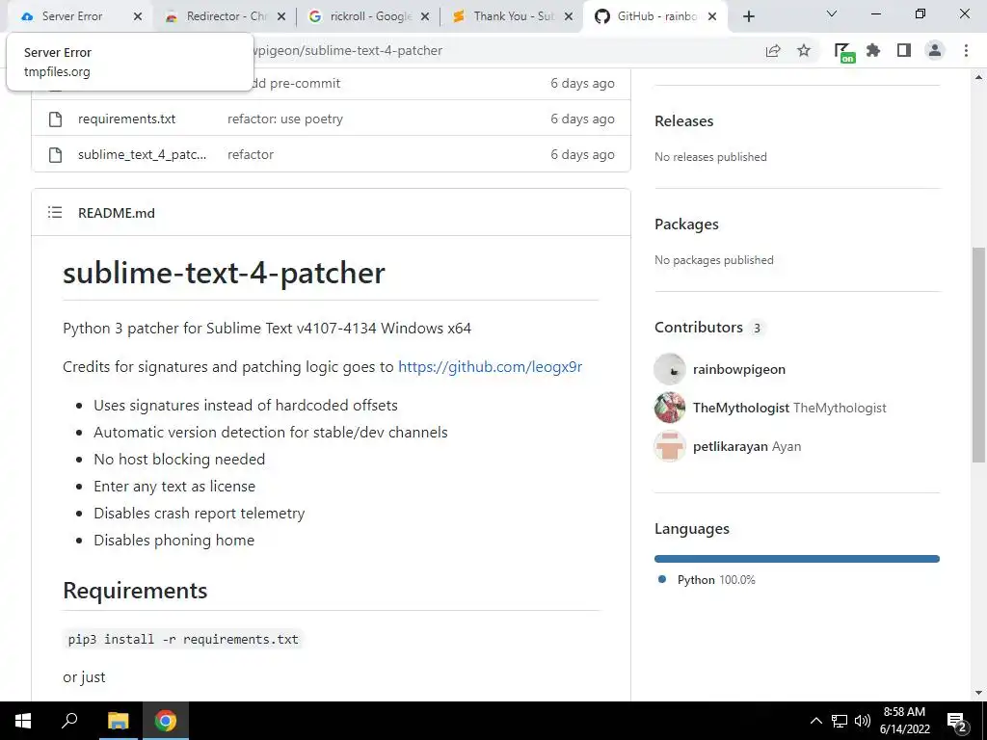Follow the github.com/leogx9r link

(491, 367)
